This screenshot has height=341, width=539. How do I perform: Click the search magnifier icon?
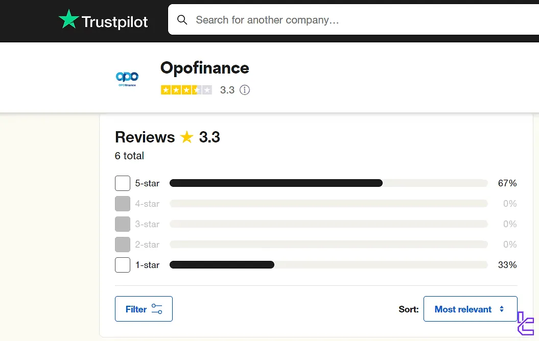coord(182,20)
